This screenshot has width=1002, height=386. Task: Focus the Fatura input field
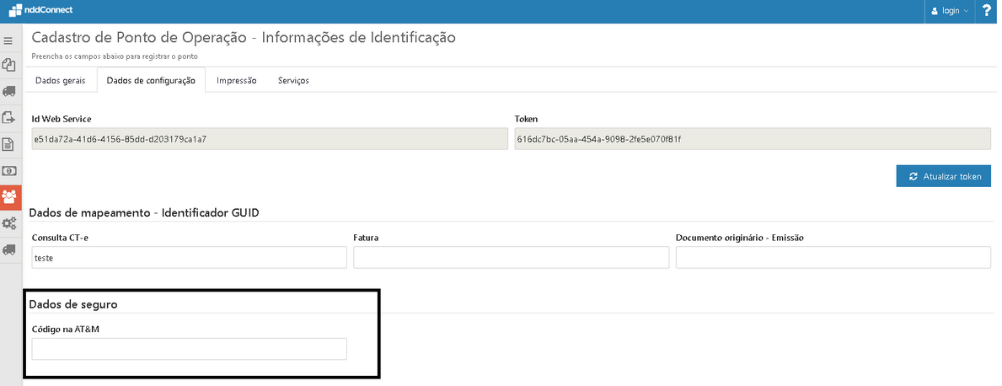512,258
